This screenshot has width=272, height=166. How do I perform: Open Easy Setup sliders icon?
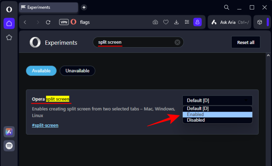(187, 22)
